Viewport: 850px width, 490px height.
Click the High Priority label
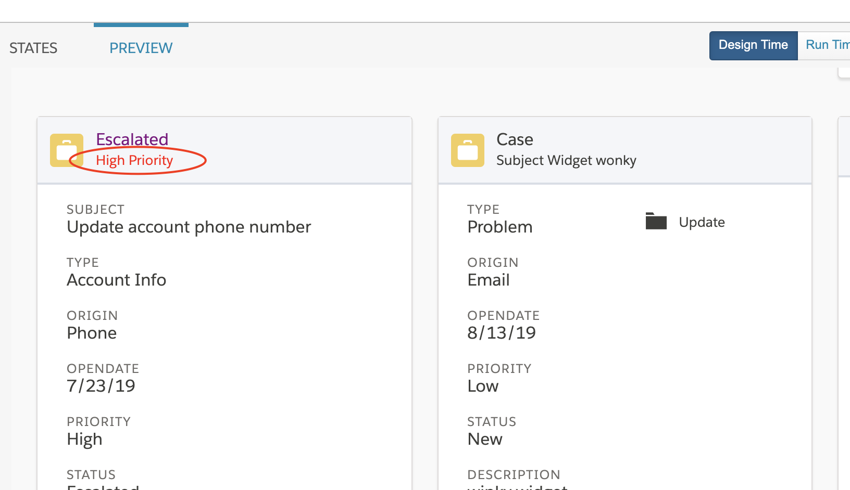point(134,160)
